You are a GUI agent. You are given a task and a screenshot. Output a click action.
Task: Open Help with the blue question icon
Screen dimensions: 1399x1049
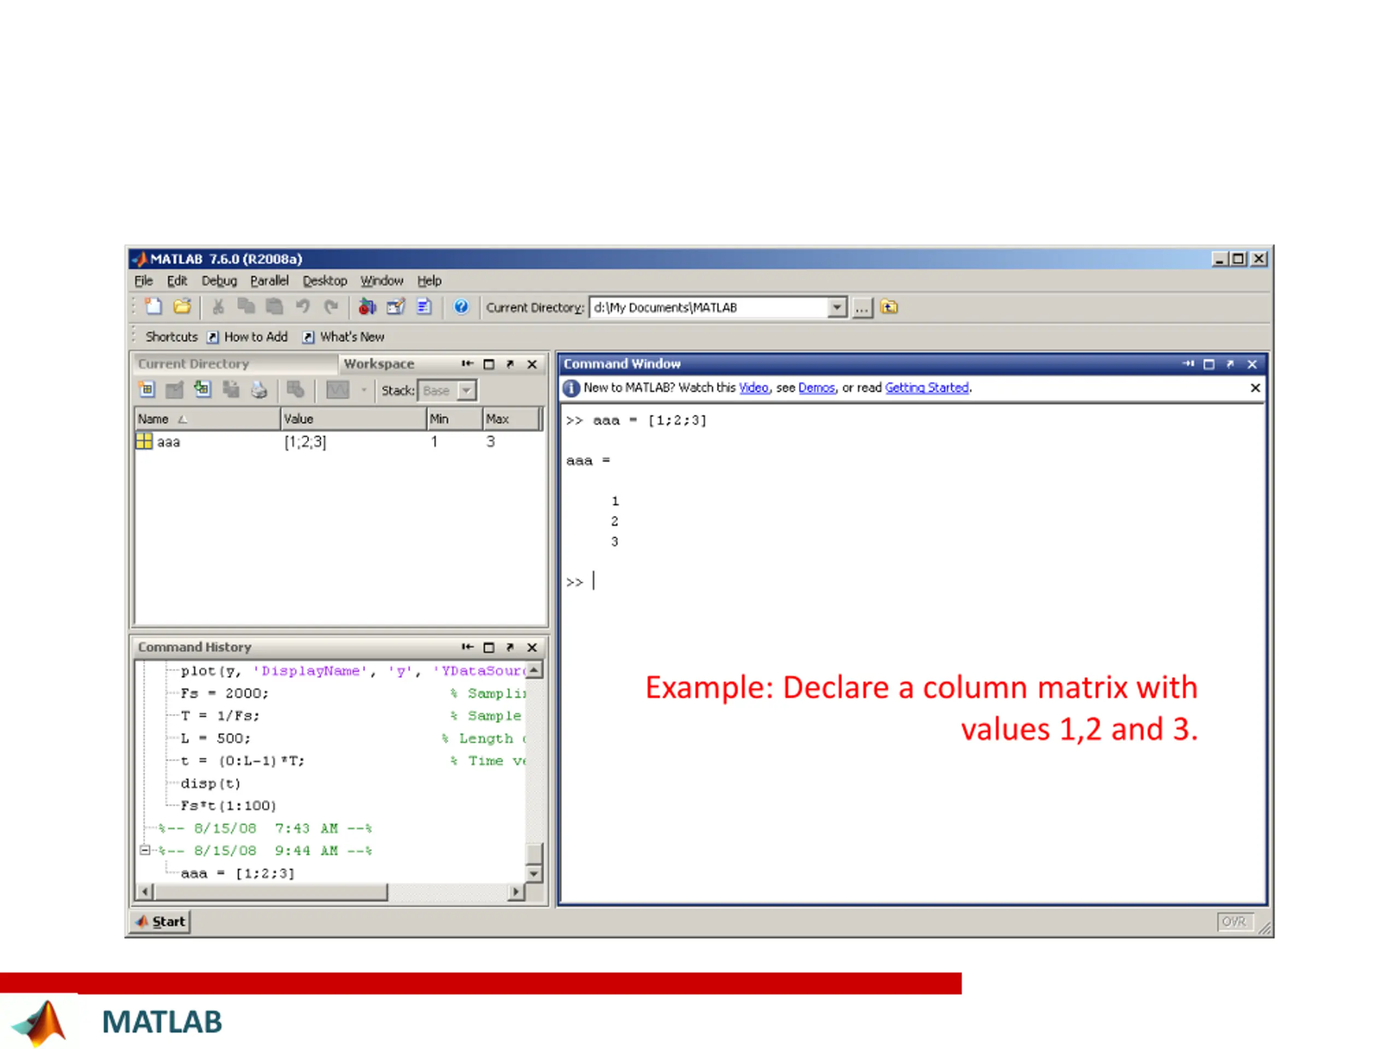point(461,307)
